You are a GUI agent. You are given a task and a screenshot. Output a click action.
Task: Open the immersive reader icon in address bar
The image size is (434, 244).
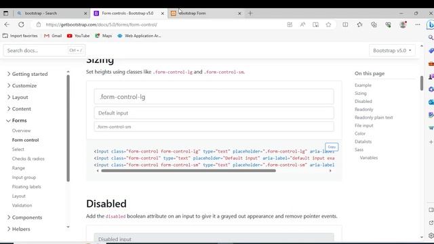(315, 24)
